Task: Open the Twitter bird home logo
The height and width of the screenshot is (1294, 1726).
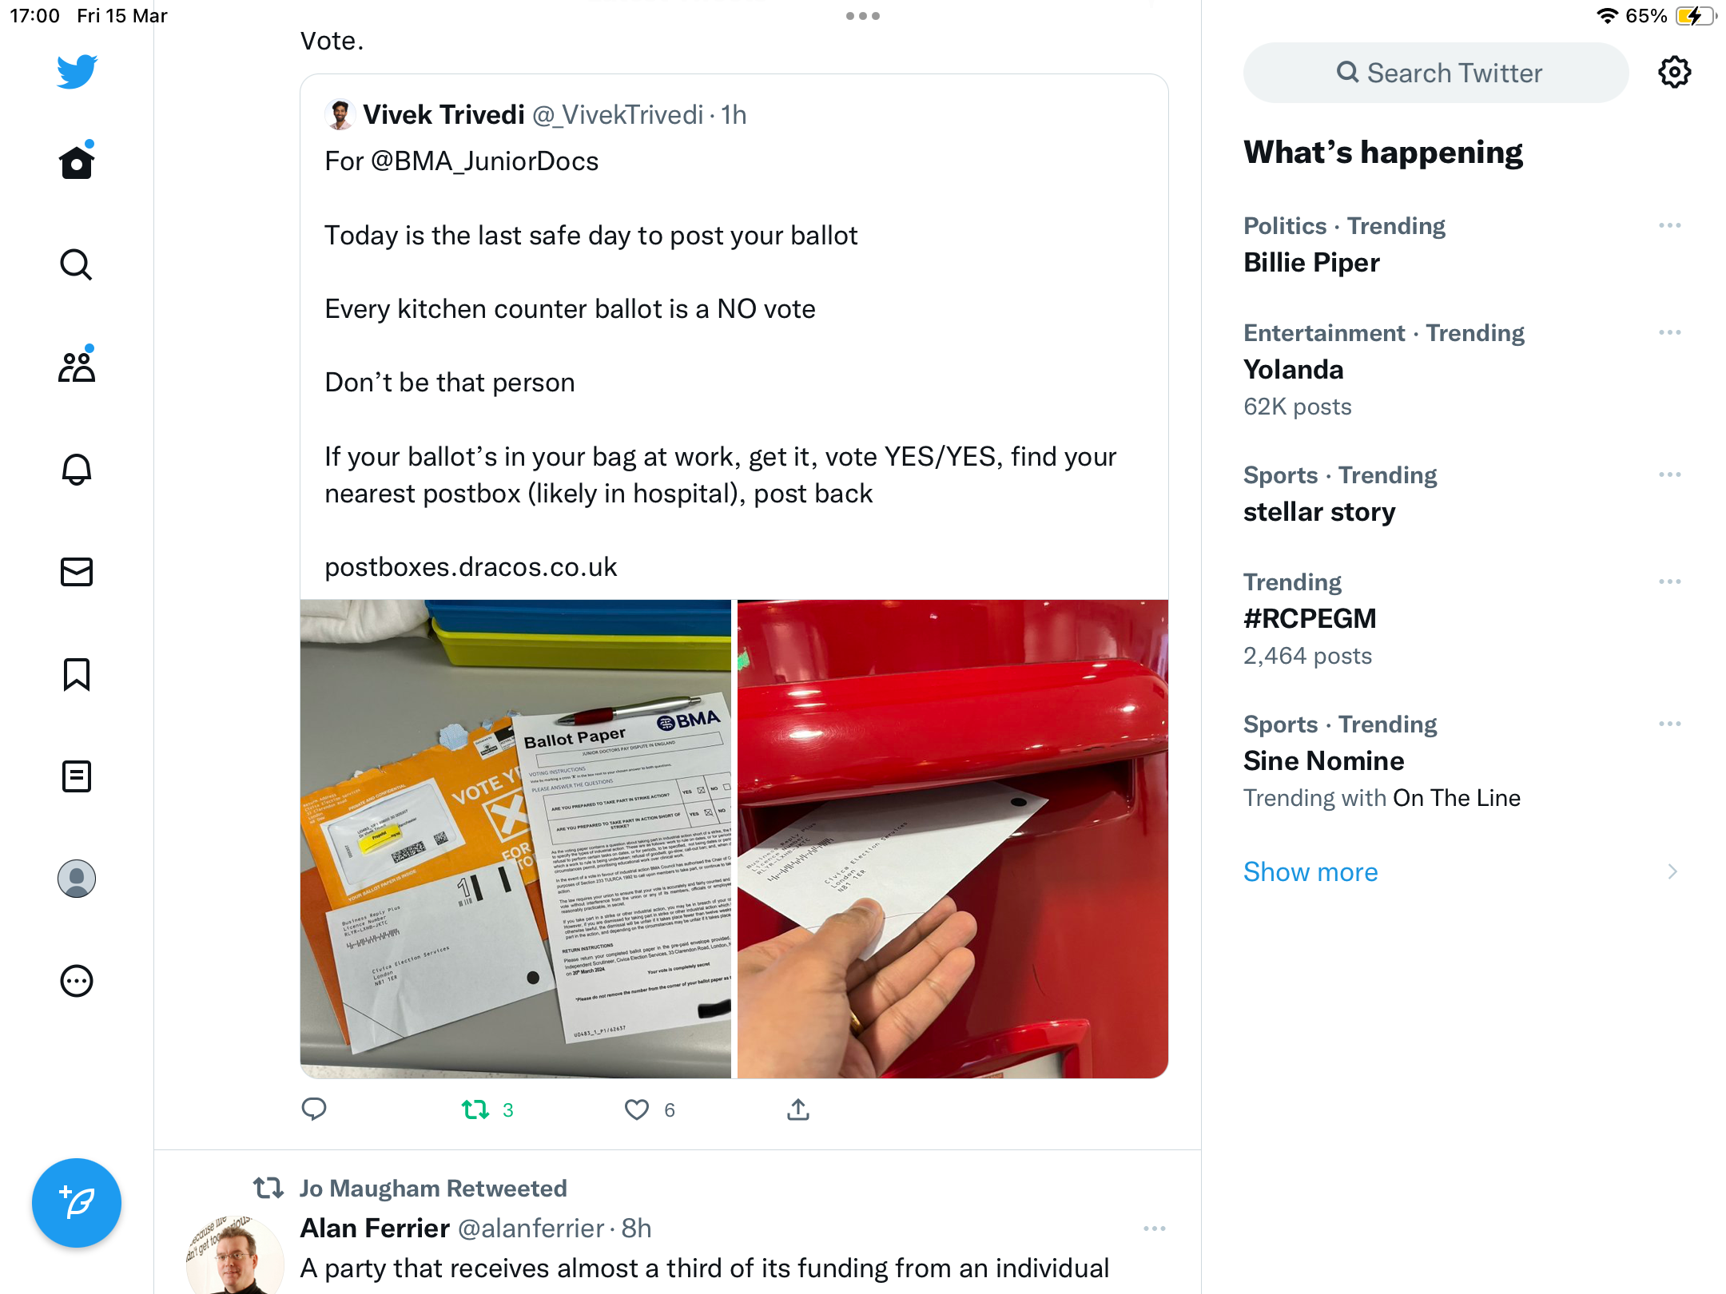Action: 77,72
